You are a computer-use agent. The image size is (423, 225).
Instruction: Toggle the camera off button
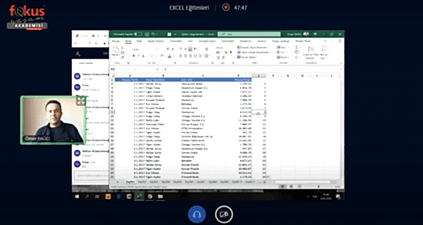click(224, 214)
